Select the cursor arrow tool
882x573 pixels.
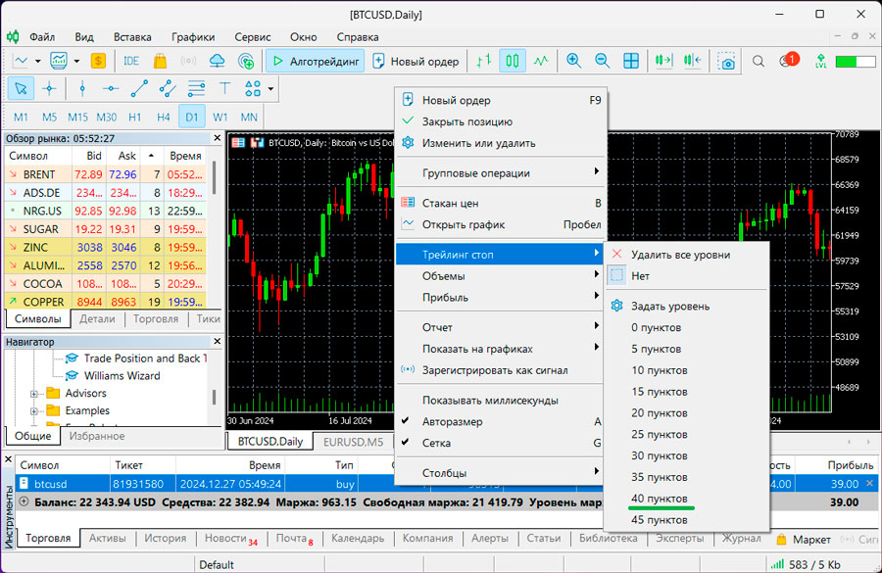pyautogui.click(x=21, y=88)
